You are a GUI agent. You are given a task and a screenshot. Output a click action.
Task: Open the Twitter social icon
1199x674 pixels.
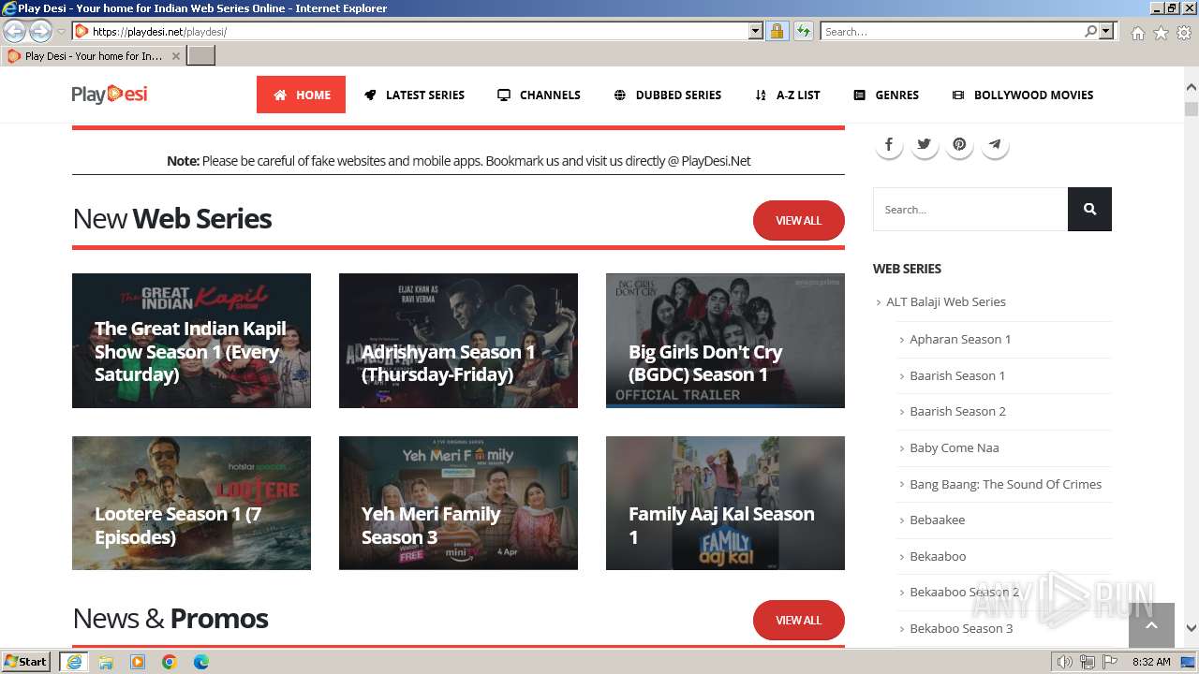(x=925, y=144)
